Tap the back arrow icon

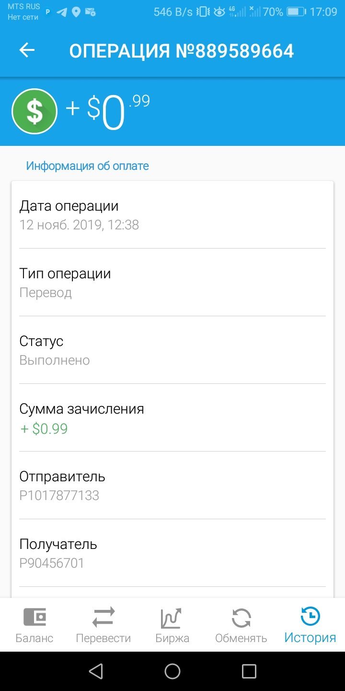pos(27,50)
